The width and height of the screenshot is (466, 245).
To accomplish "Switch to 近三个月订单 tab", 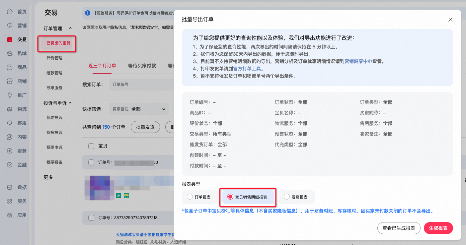I will pos(102,66).
